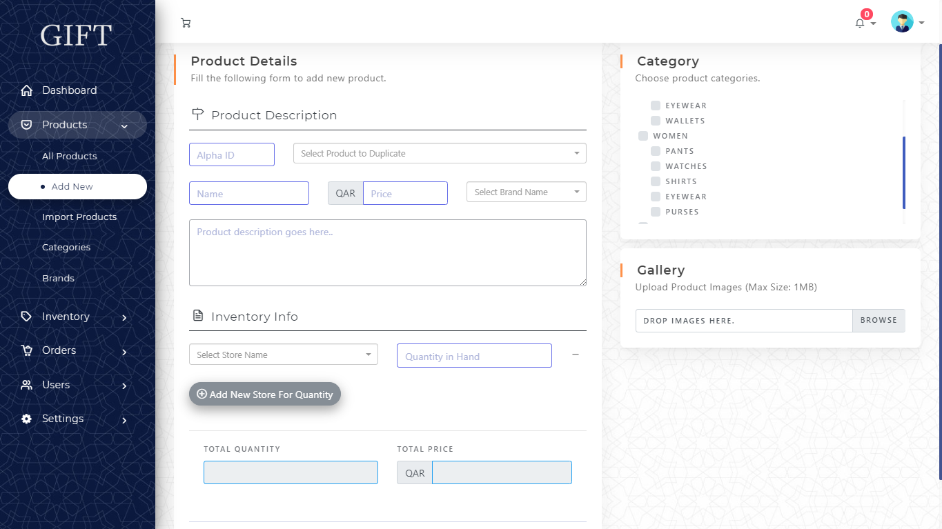The image size is (942, 529).
Task: Click the Inventory tag icon
Action: [26, 317]
